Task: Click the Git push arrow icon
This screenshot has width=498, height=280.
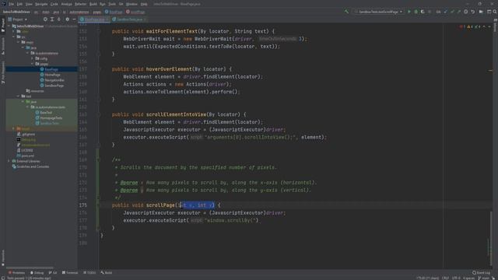Action: point(458,12)
